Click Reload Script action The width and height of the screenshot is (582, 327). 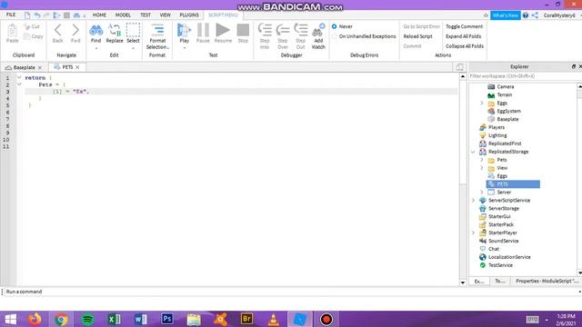click(x=418, y=36)
